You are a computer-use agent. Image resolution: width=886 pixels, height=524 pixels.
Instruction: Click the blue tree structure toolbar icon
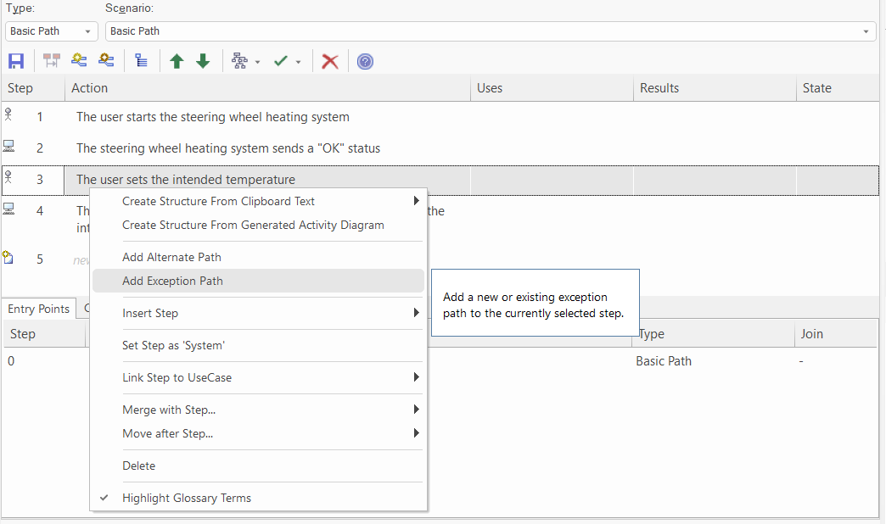pyautogui.click(x=141, y=61)
